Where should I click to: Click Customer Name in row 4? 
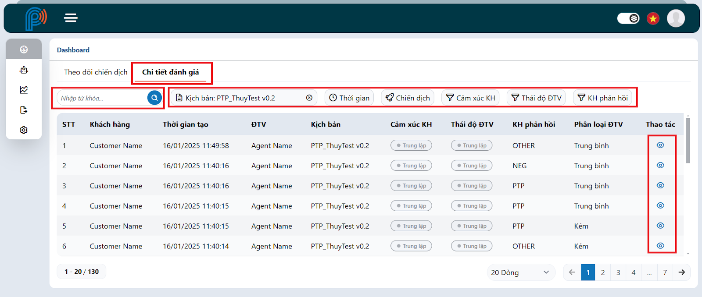pyautogui.click(x=116, y=206)
